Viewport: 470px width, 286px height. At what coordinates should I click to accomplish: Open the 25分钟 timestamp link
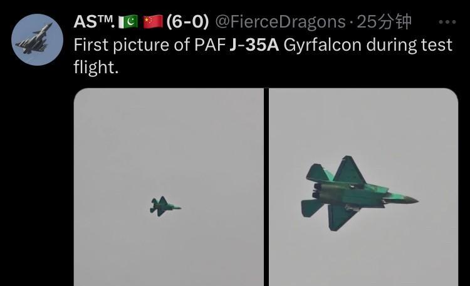[384, 22]
